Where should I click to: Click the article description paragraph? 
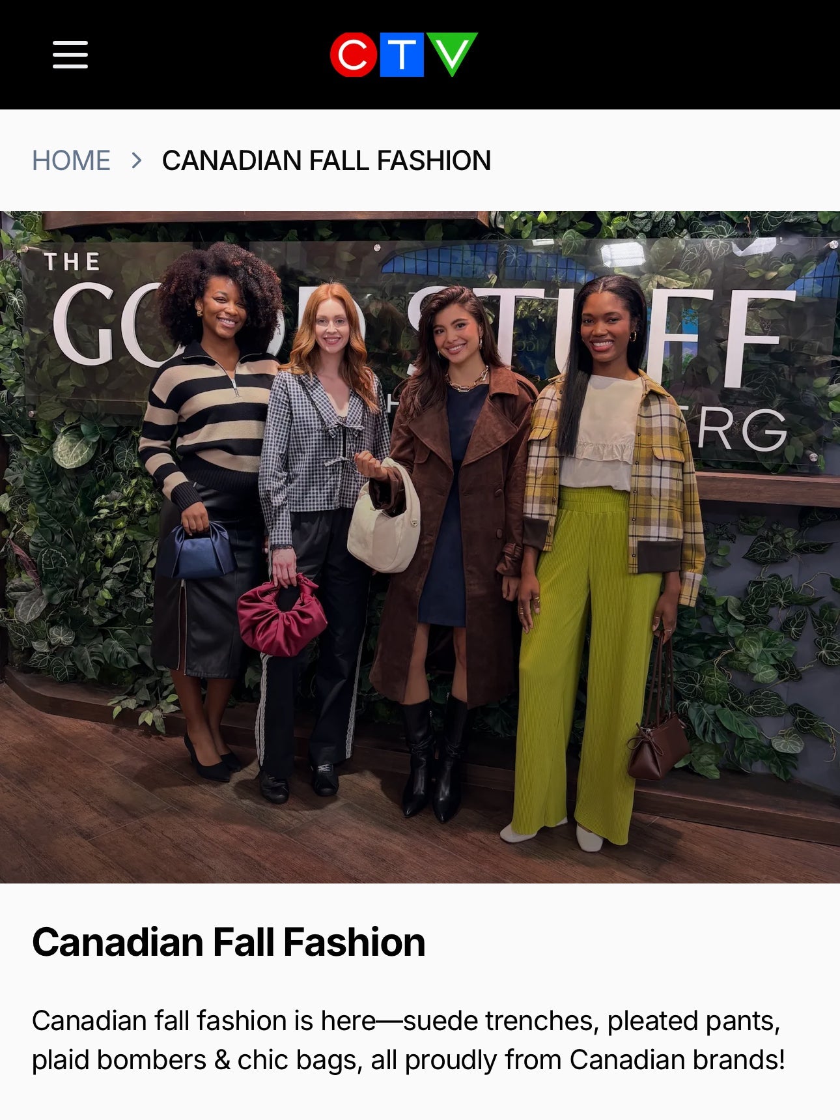pos(408,1041)
